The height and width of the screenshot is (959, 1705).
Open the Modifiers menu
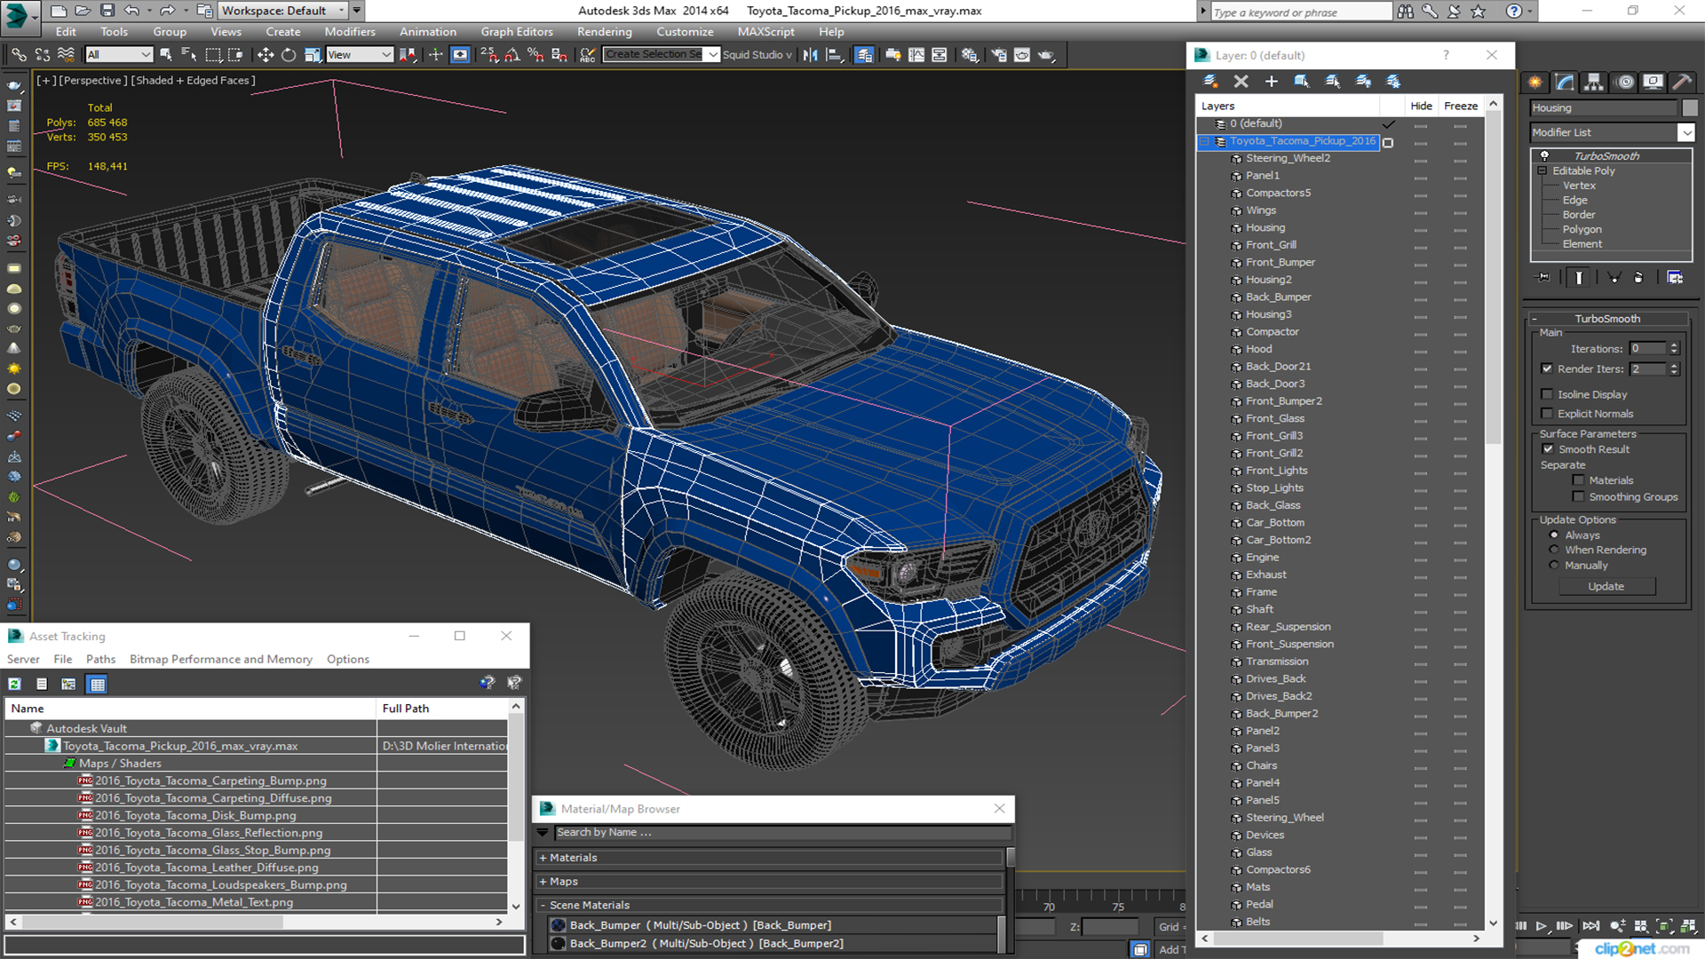click(x=350, y=32)
